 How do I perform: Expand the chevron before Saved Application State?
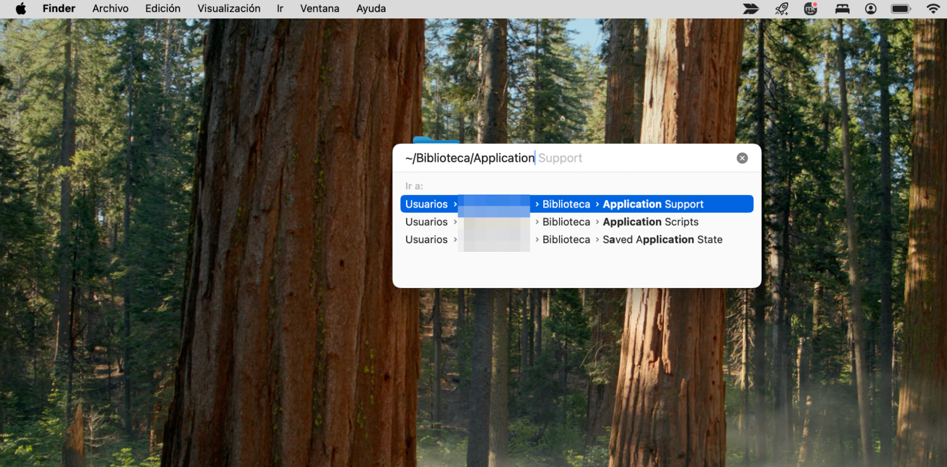click(x=598, y=240)
